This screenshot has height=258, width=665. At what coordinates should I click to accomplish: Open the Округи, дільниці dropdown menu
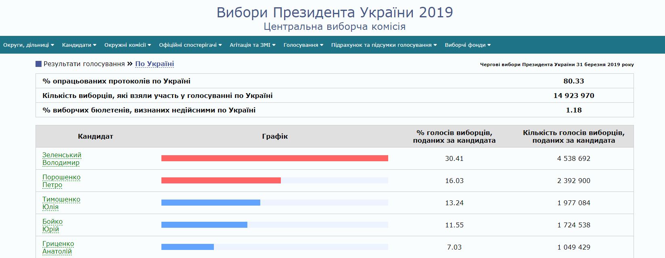pyautogui.click(x=29, y=45)
